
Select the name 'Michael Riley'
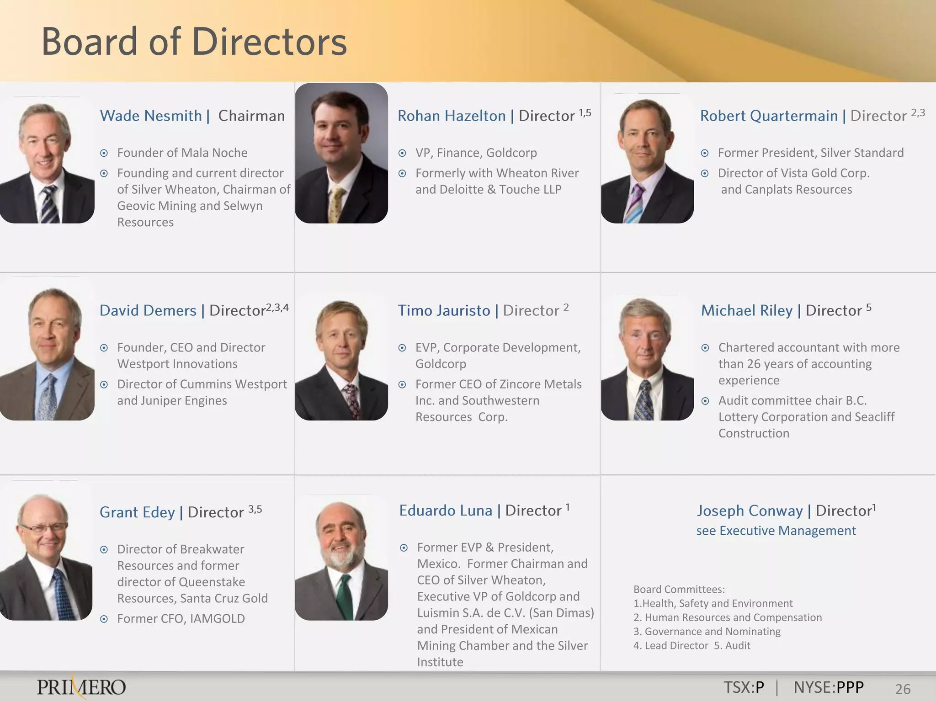point(747,311)
